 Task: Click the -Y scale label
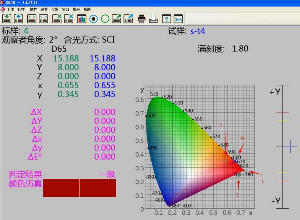tap(276, 201)
